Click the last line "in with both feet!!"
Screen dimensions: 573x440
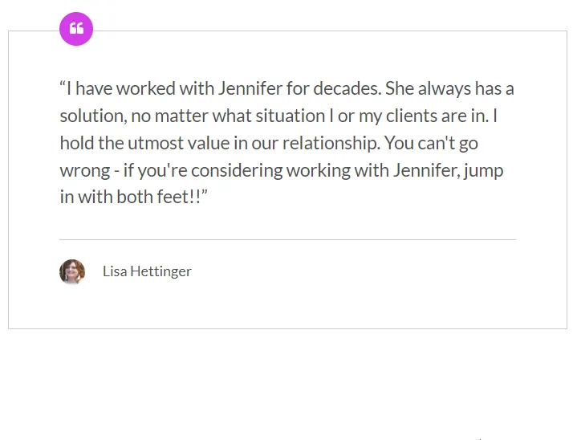point(133,198)
